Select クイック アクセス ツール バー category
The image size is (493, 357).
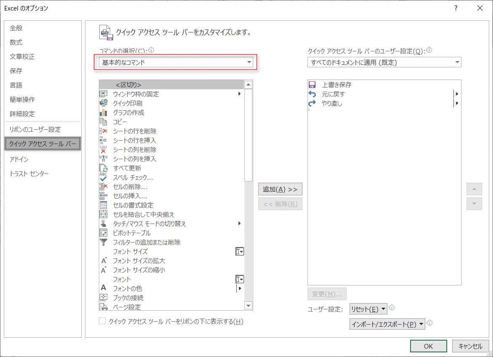(43, 144)
